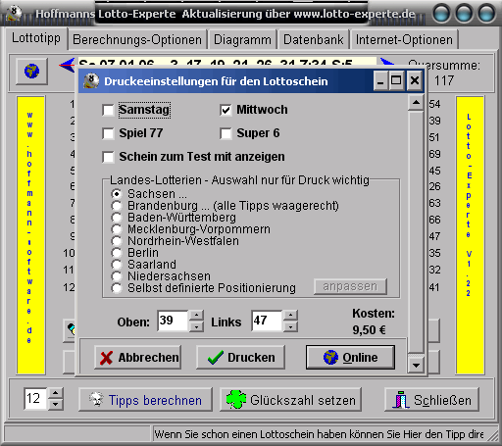This screenshot has height=446, width=502.
Task: Select the Berlin lottery radio button
Action: click(117, 253)
